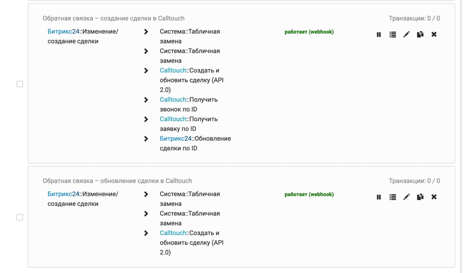Open Битрикс24 link for «Обновление сделки по ID»
The height and width of the screenshot is (273, 463).
(175, 138)
